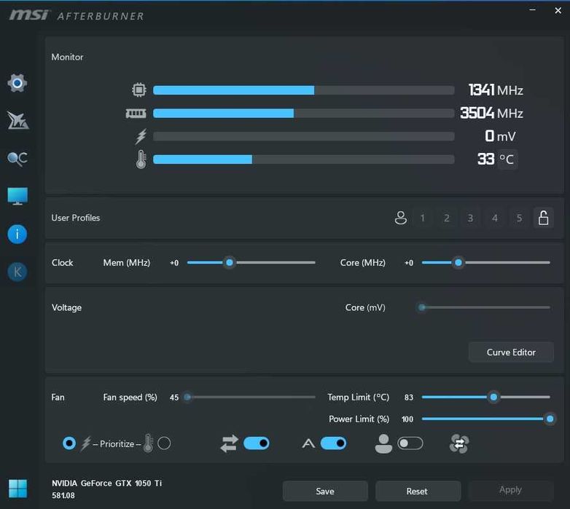Select user profile 3
The width and height of the screenshot is (570, 509).
[x=470, y=218]
